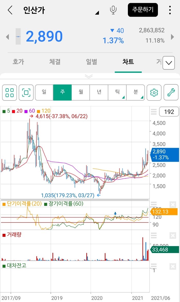Tap the 거래량 panel menu handle
180x302 pixels.
pos(154,235)
